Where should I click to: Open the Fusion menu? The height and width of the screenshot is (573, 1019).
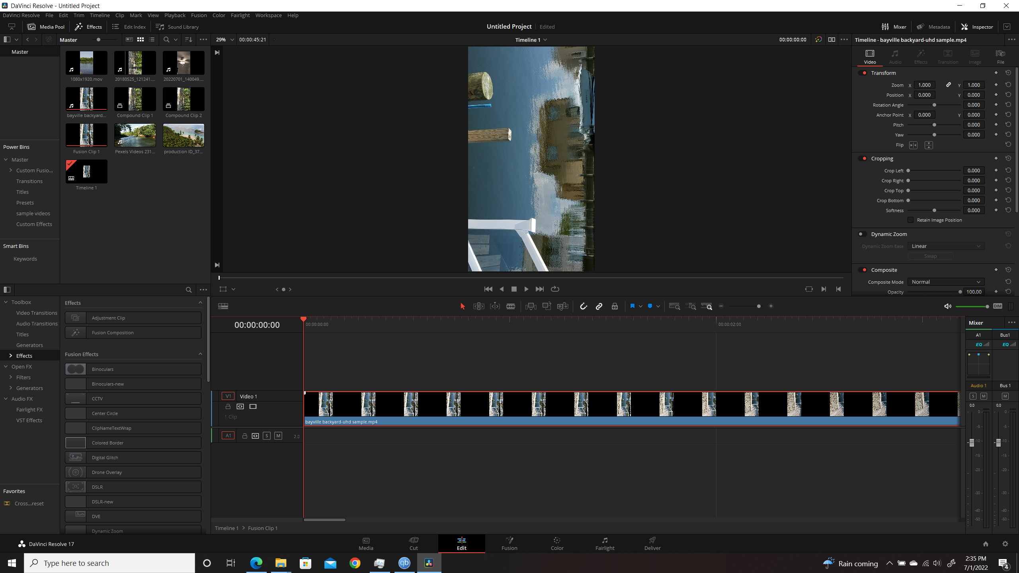pos(199,15)
